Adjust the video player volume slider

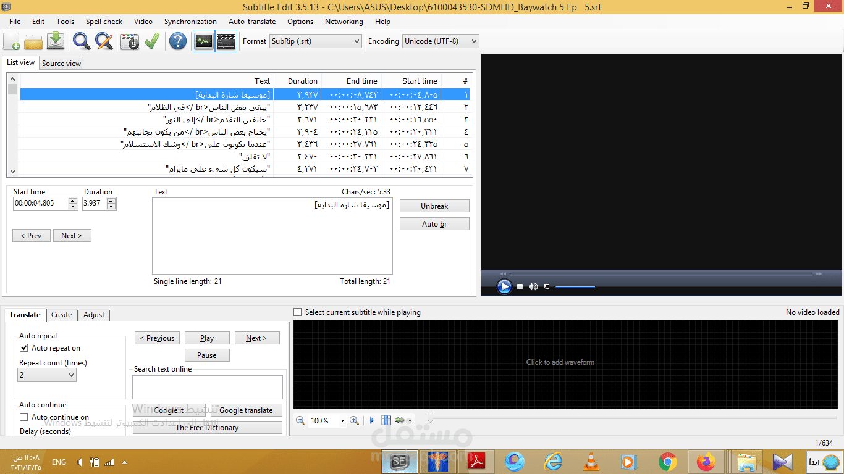575,287
